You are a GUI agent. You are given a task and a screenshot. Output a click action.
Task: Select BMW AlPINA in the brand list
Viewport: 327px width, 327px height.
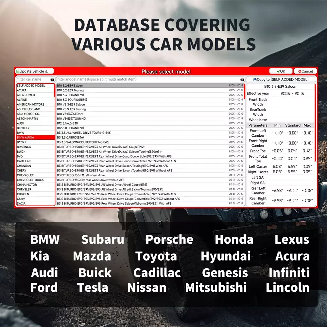tap(35, 137)
